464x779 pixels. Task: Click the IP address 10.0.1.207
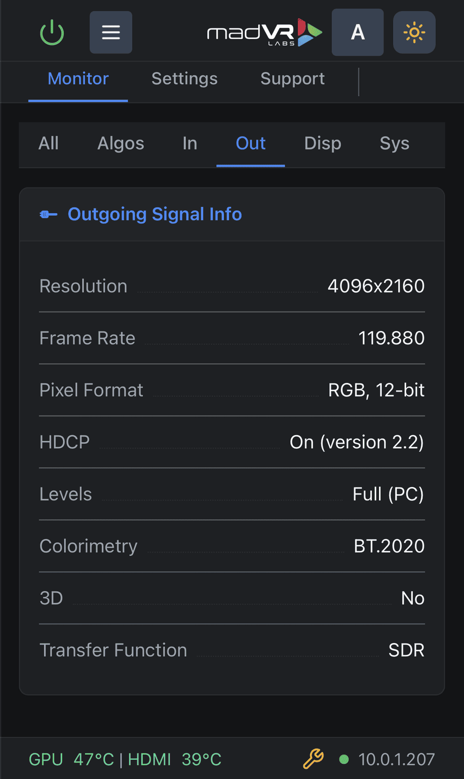[396, 759]
